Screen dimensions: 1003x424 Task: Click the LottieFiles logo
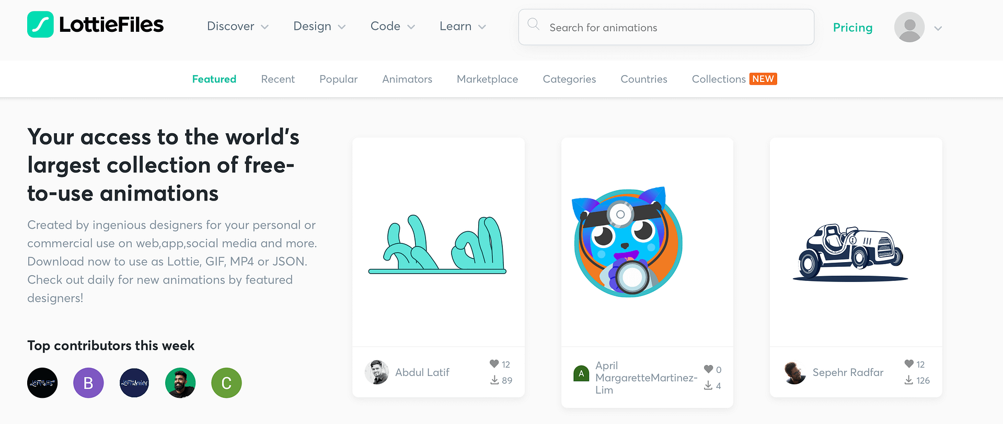click(x=95, y=24)
